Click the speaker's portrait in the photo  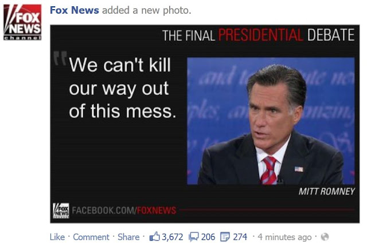[x=271, y=121]
